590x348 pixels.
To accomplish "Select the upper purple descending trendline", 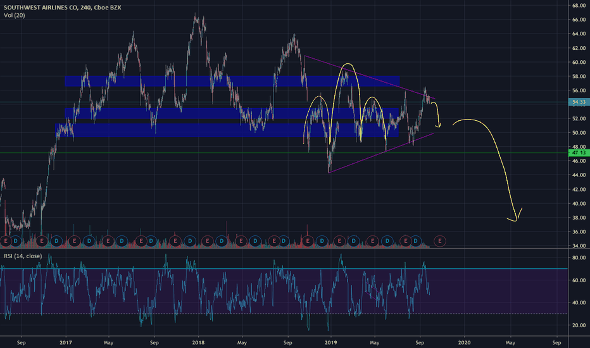I will click(370, 77).
